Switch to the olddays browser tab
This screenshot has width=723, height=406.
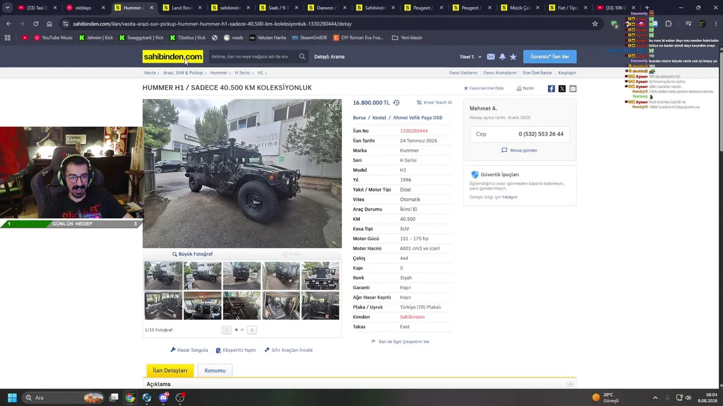[x=85, y=8]
